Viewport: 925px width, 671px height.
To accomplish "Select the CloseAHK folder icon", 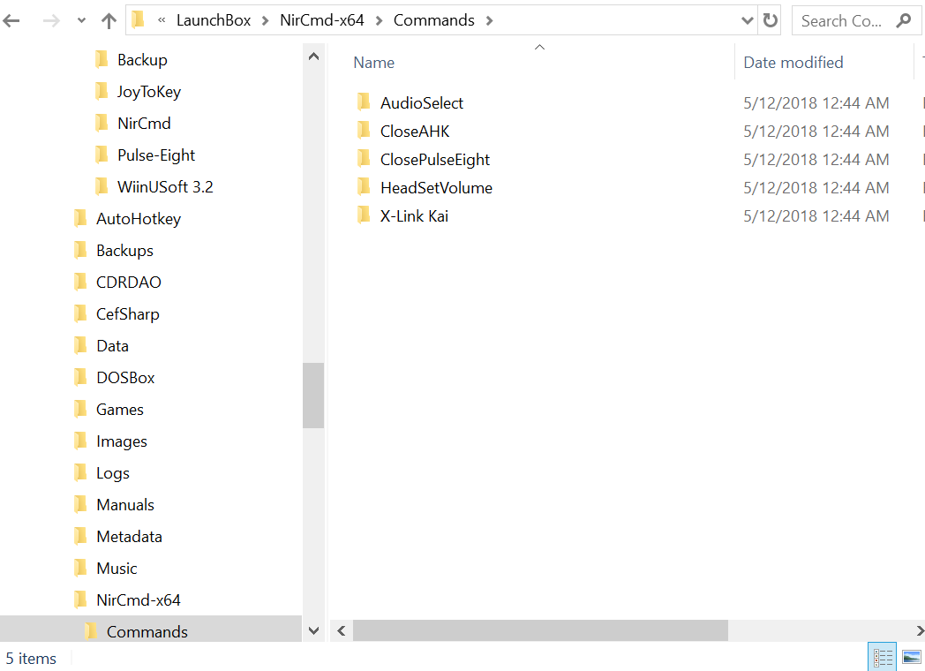I will [364, 131].
